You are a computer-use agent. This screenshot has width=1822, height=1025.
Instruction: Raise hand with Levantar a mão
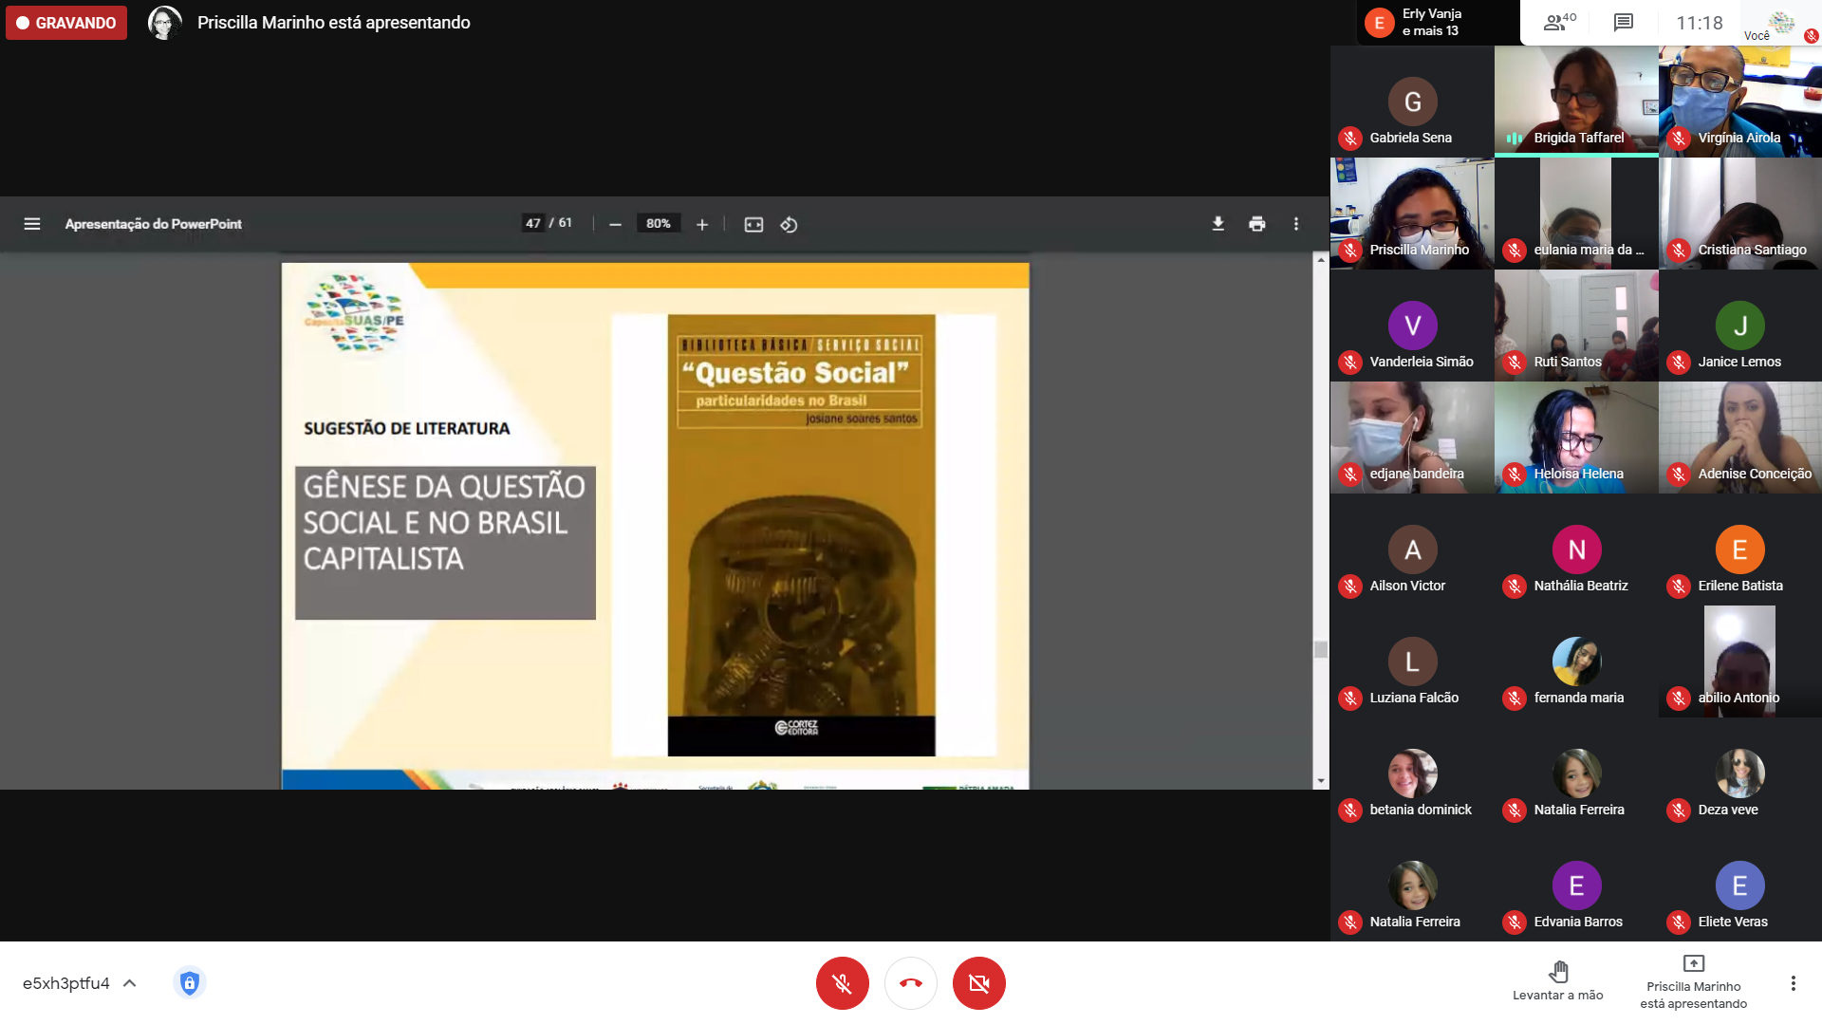(1557, 980)
